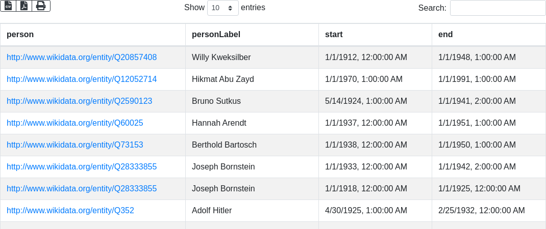This screenshot has height=229, width=546.
Task: Export the table as PDF
Action: 24,6
